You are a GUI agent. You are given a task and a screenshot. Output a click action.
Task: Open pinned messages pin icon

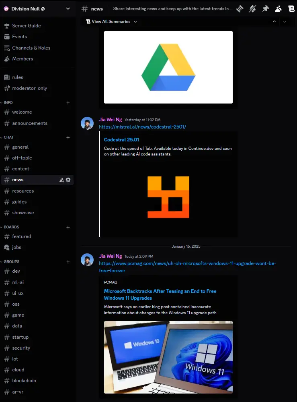[x=266, y=9]
